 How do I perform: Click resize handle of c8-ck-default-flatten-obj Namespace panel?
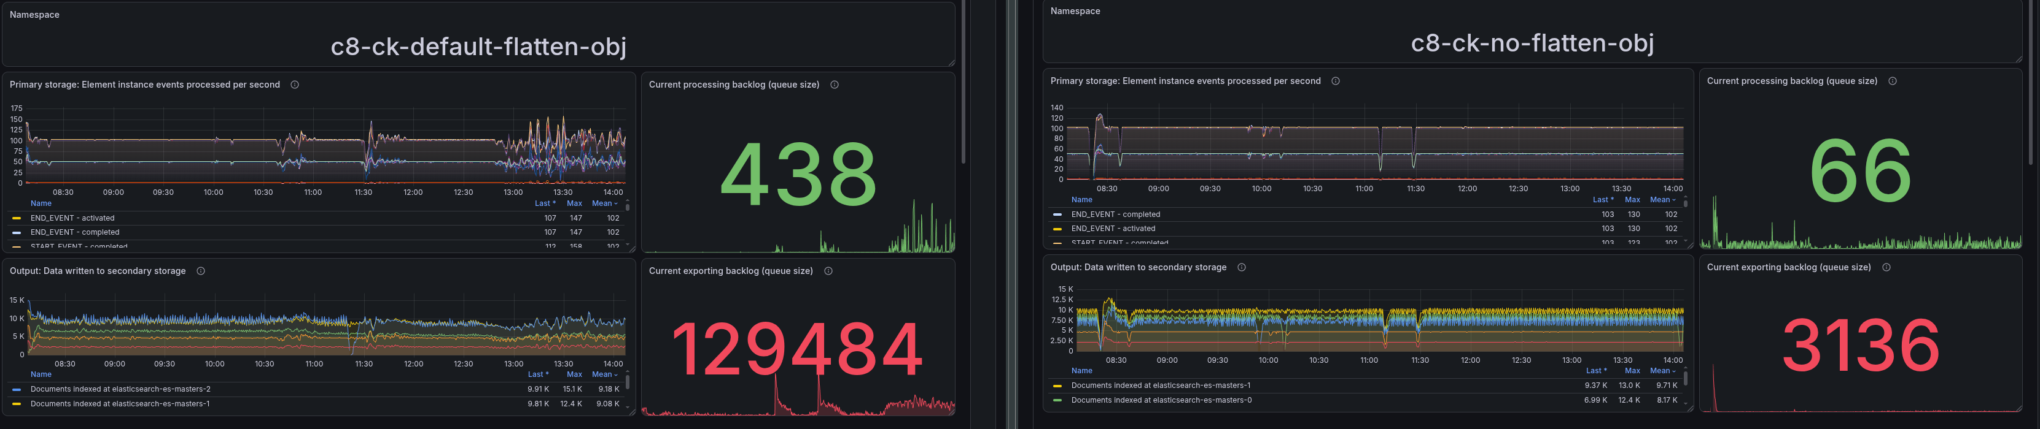(x=951, y=63)
